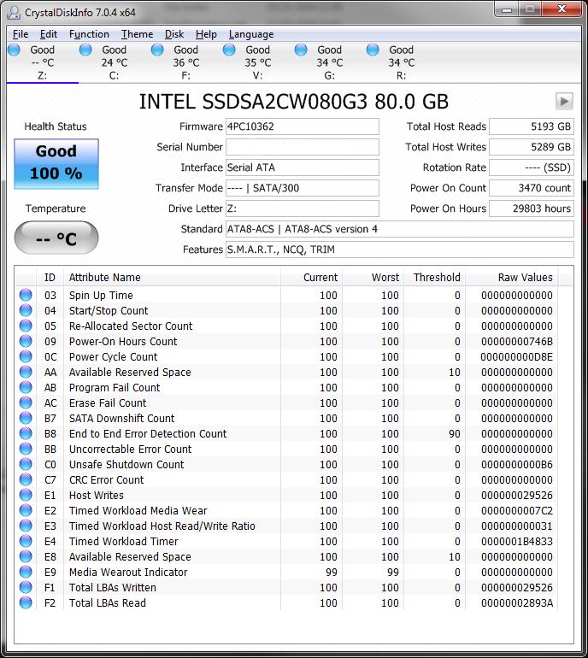Select drive R: health orb
The height and width of the screenshot is (658, 588).
coord(373,50)
